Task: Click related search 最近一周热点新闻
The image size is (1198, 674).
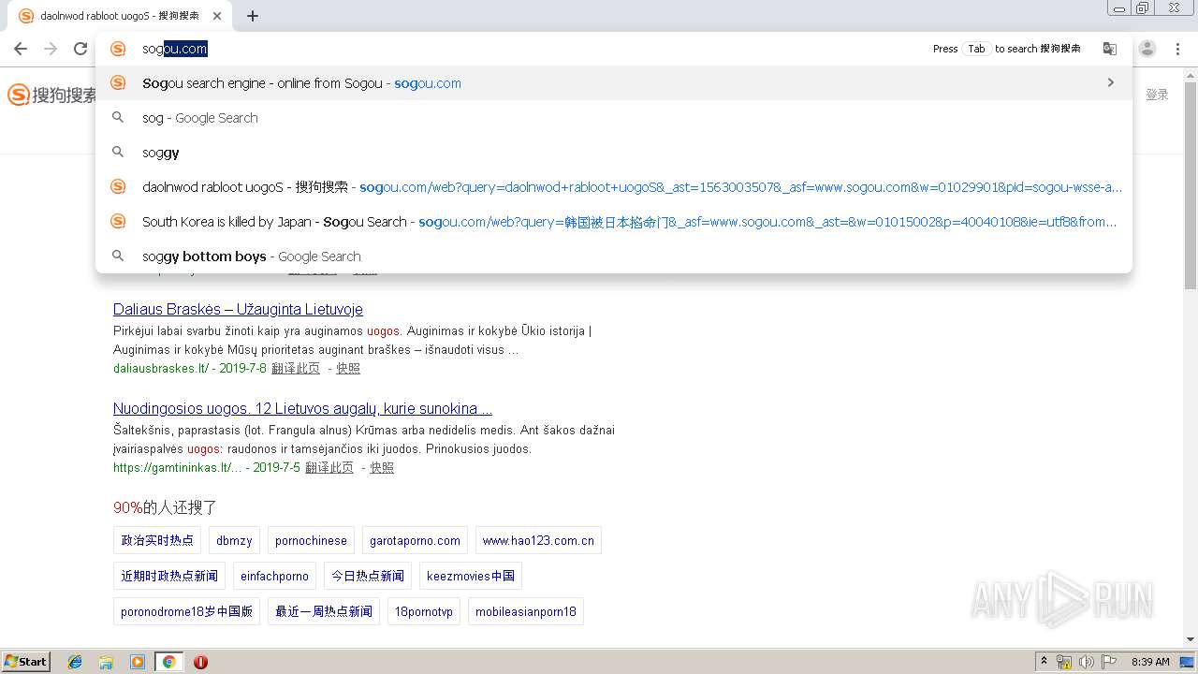Action: (324, 611)
